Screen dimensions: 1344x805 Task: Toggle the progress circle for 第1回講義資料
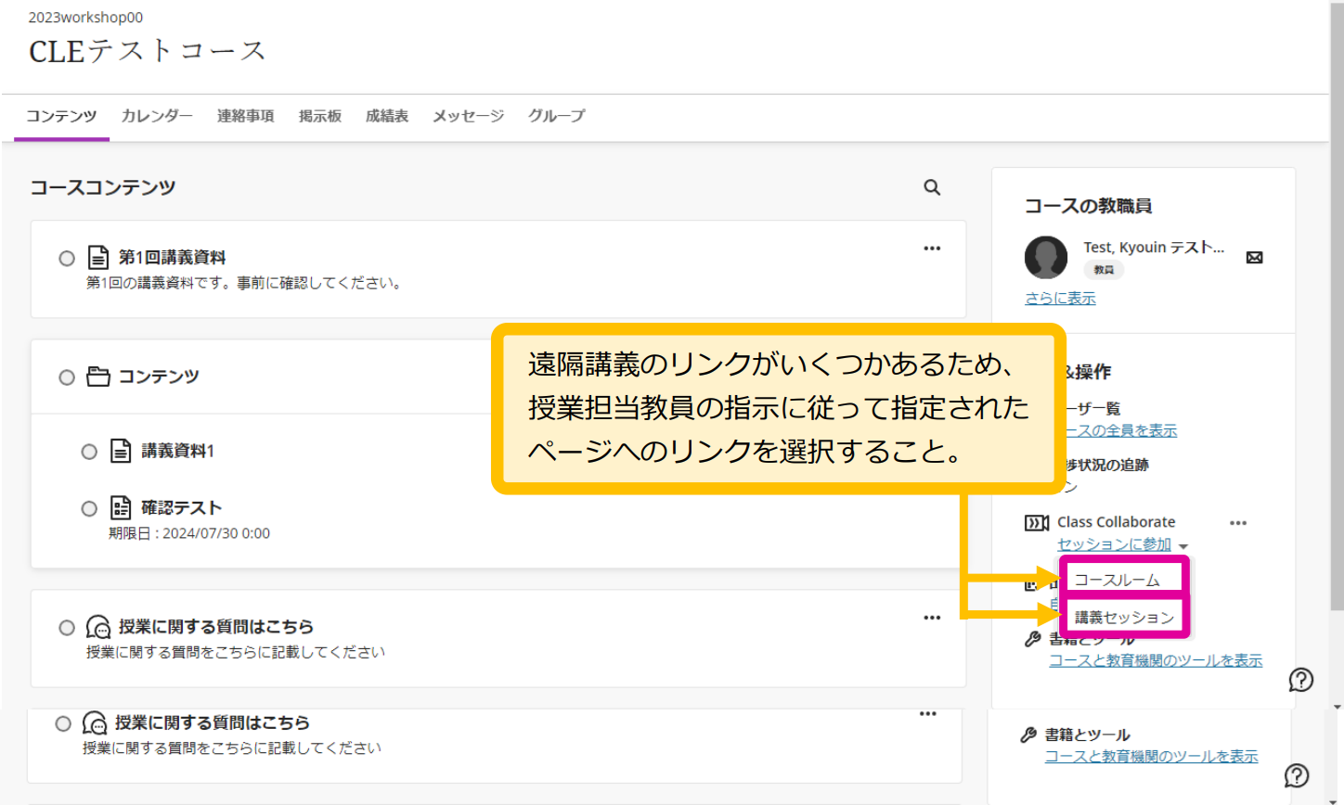(x=67, y=258)
